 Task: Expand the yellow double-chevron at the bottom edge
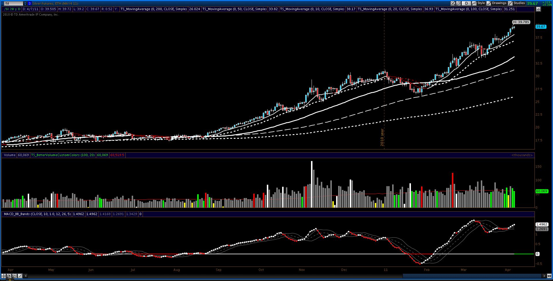pyautogui.click(x=10, y=280)
